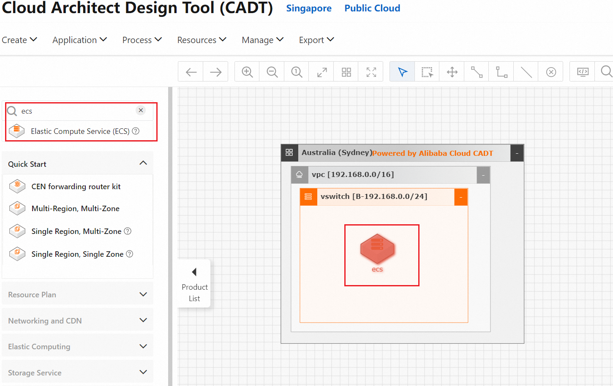Open the code view icon
613x386 pixels.
coord(583,72)
